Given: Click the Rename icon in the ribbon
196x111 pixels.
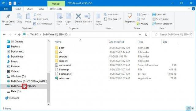Looking at the screenshot, I should tap(87, 16).
